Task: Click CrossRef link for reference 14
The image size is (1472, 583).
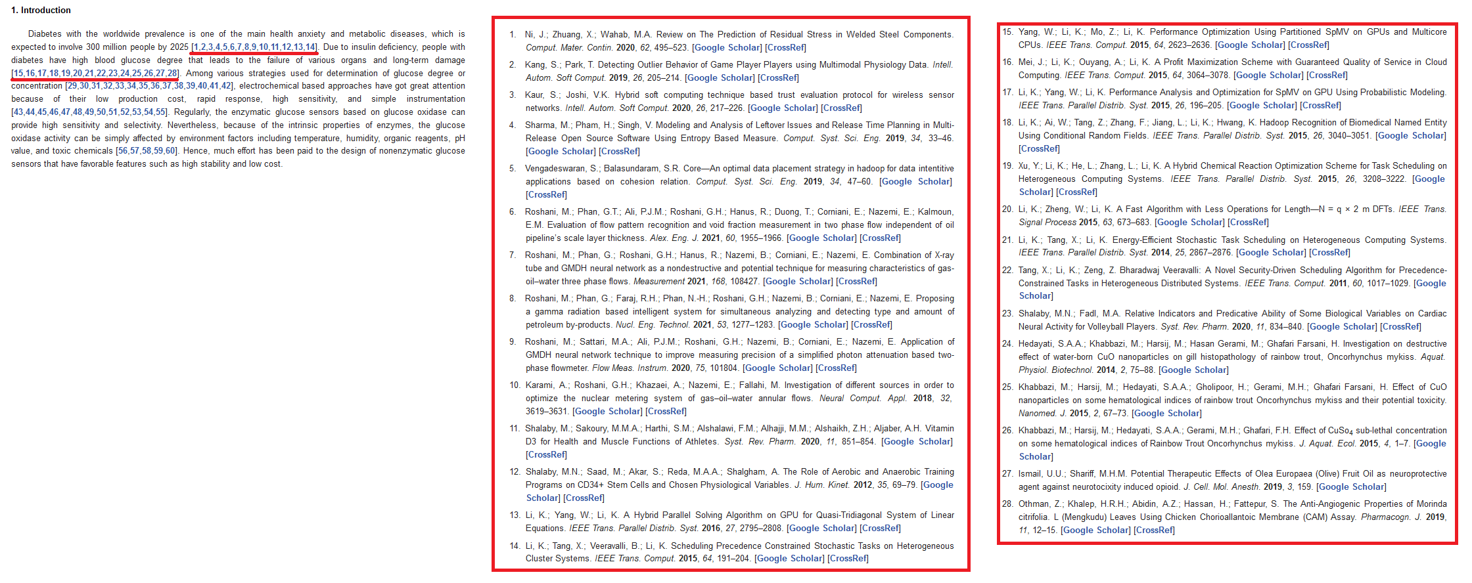Action: coord(848,559)
